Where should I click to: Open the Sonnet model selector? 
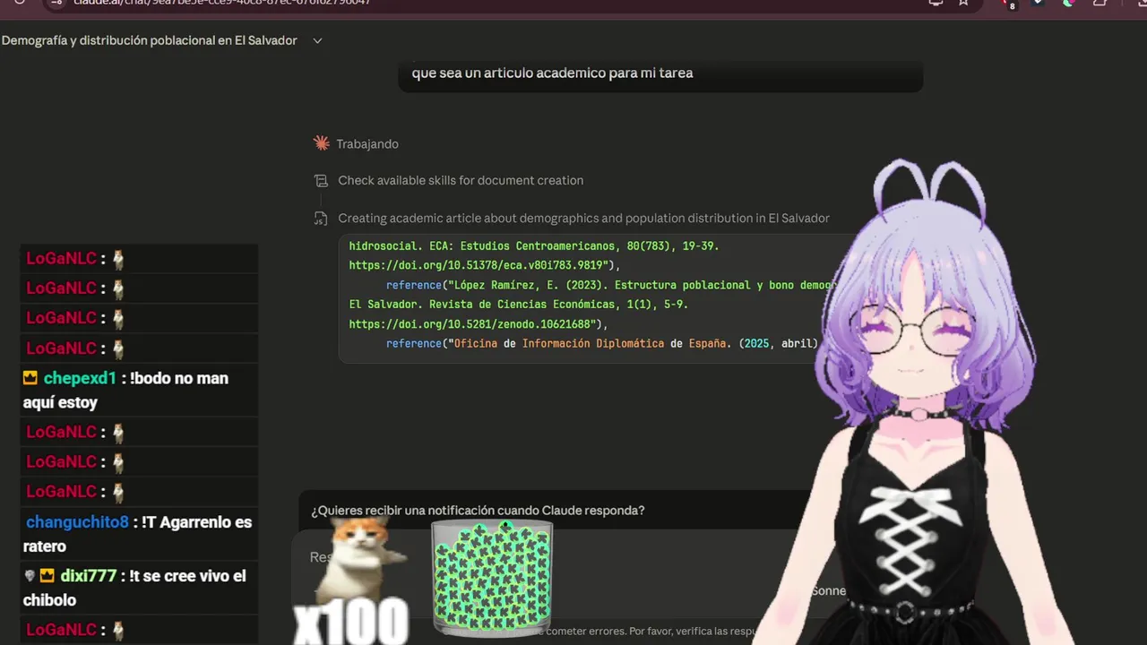click(828, 591)
